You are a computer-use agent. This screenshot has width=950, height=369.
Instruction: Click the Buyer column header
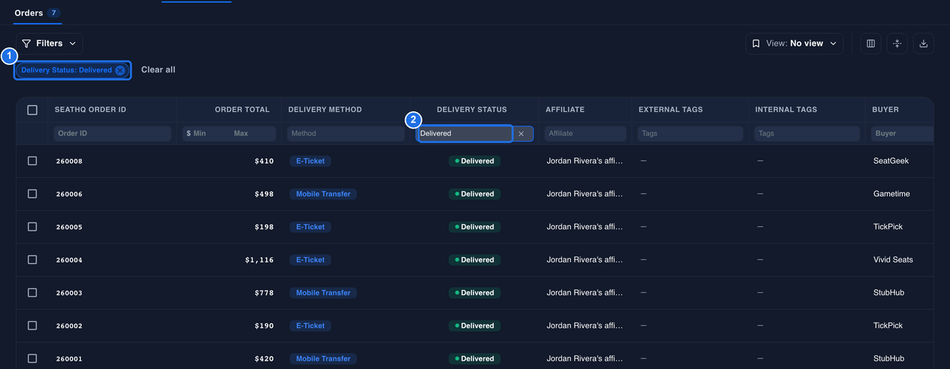885,110
